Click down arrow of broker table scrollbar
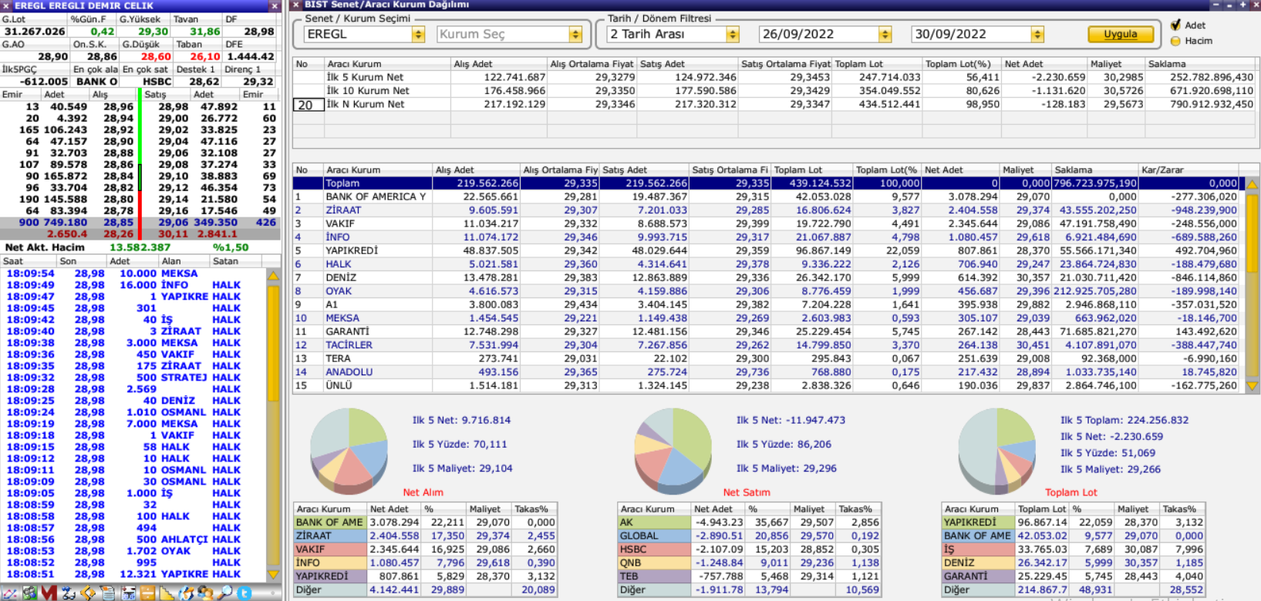 click(1253, 385)
